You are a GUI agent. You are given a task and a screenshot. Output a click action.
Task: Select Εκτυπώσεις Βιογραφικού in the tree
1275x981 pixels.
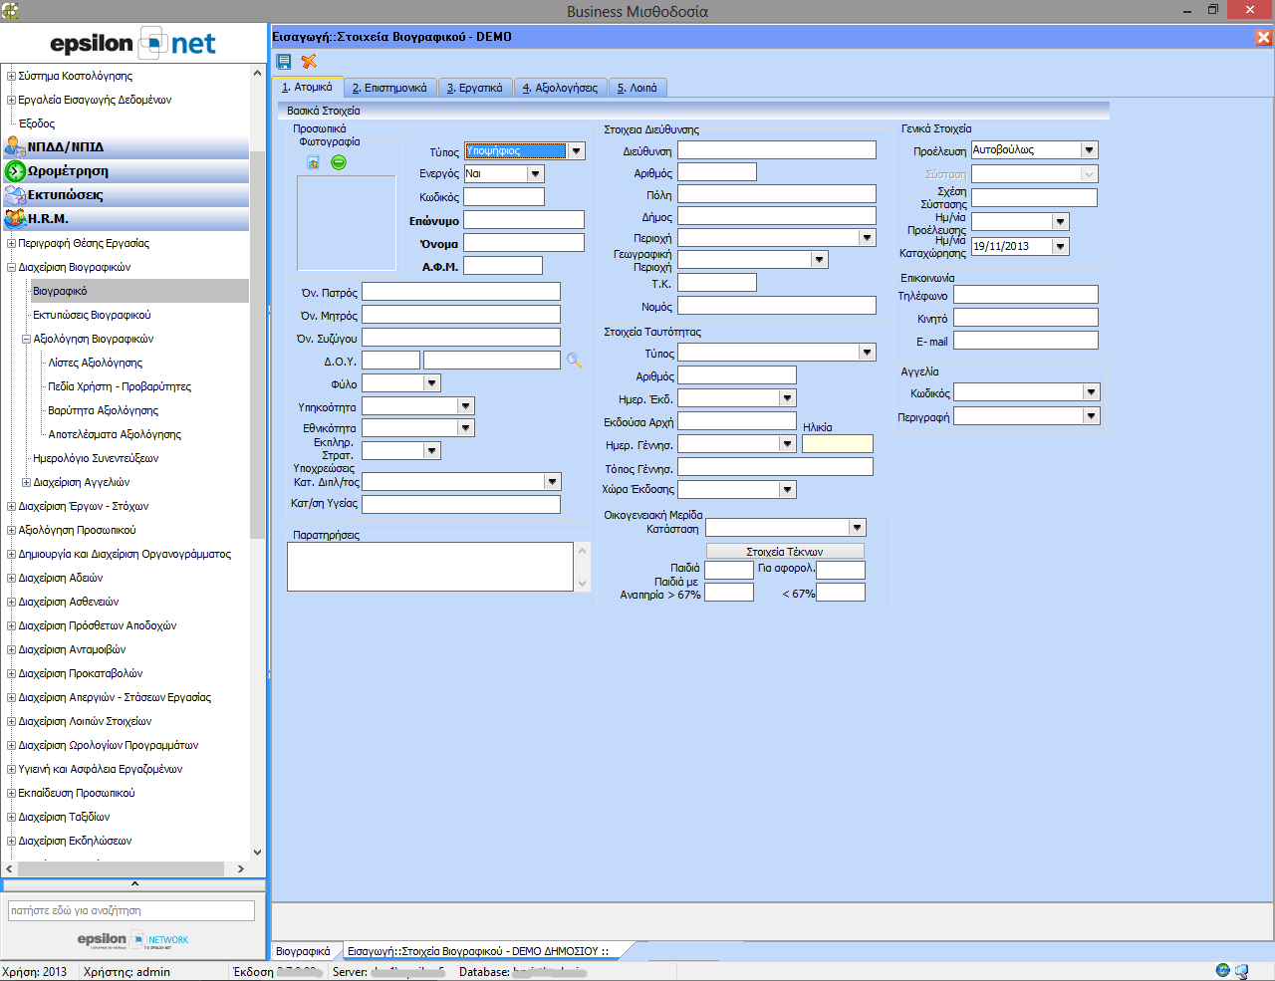[x=92, y=315]
